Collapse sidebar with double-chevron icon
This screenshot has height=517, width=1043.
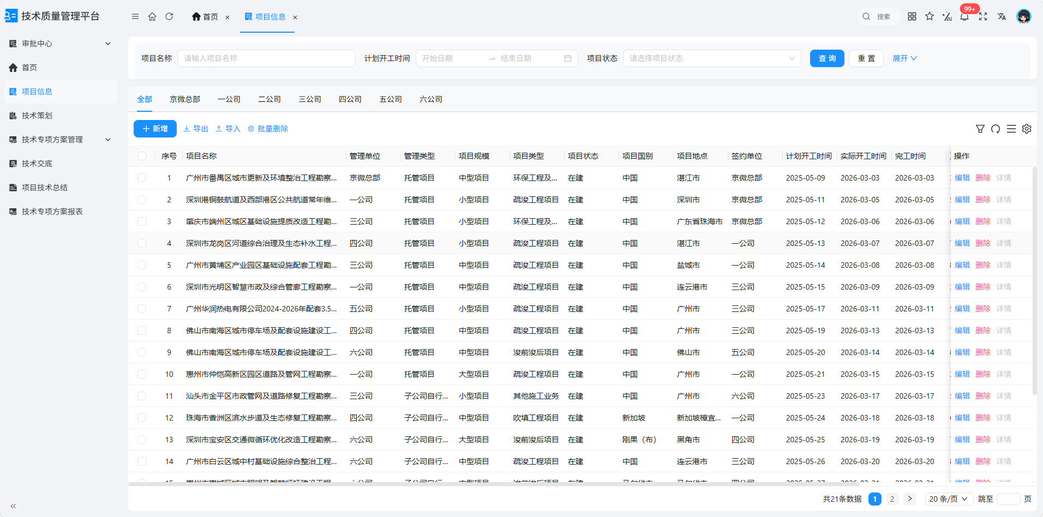coord(13,506)
